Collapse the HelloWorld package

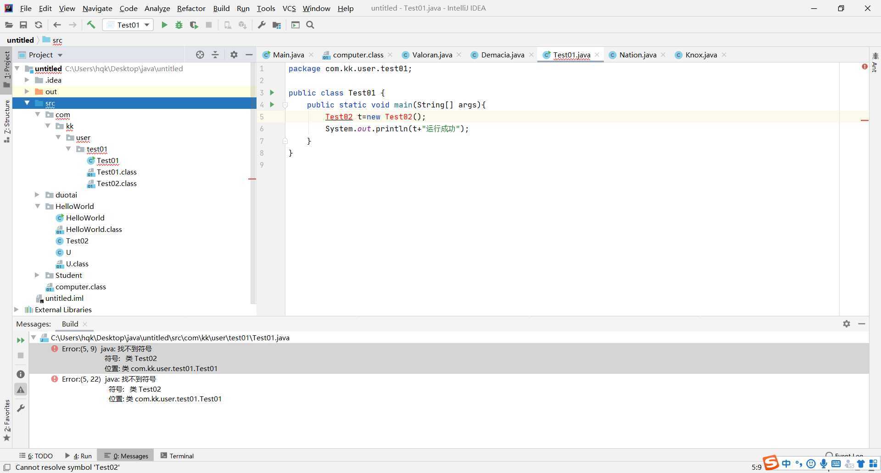38,206
